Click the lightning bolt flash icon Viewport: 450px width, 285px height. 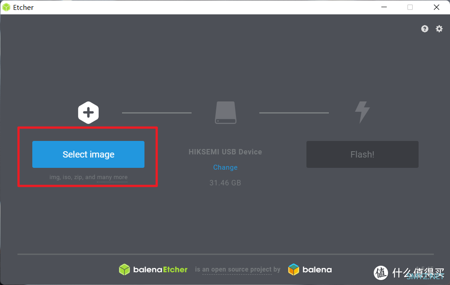click(x=362, y=112)
